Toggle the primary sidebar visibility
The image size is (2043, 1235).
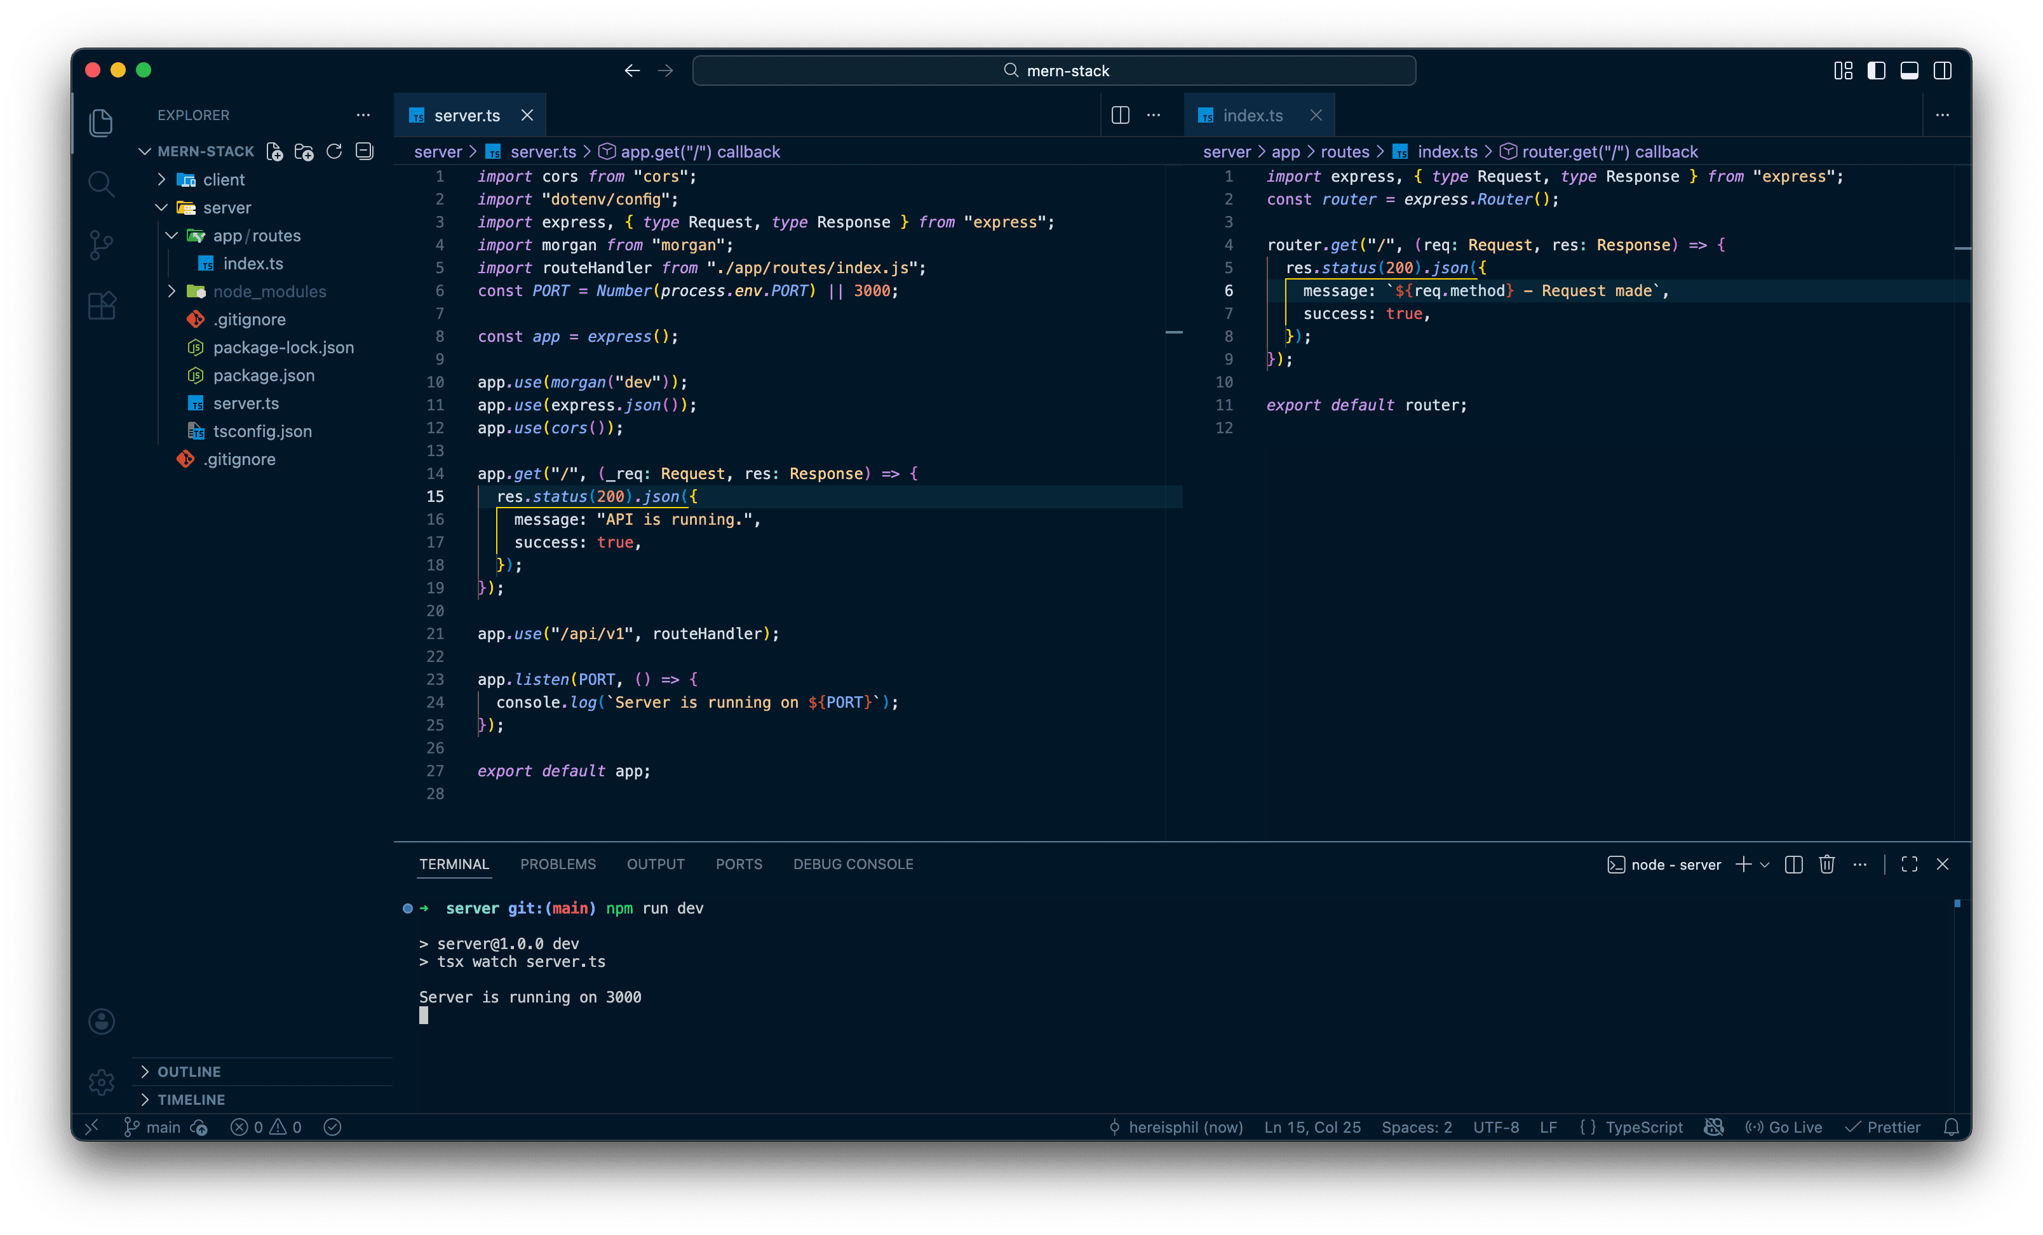point(1877,71)
